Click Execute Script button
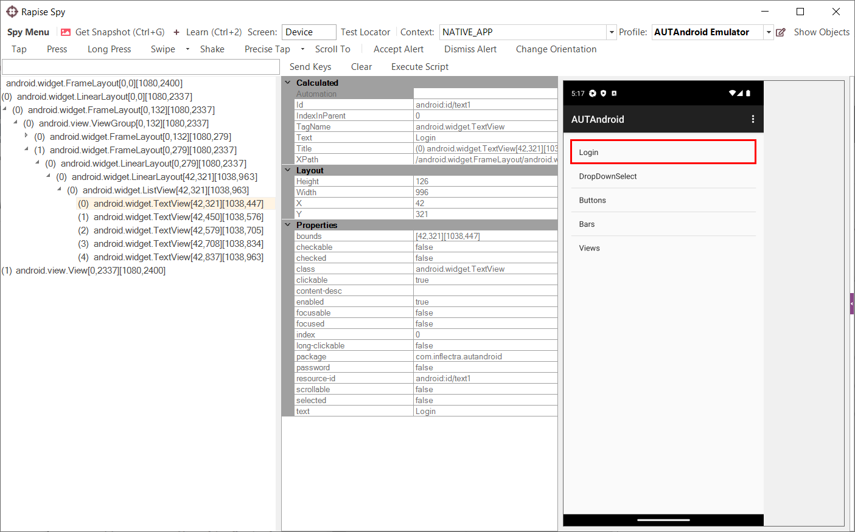Image resolution: width=855 pixels, height=532 pixels. 419,67
